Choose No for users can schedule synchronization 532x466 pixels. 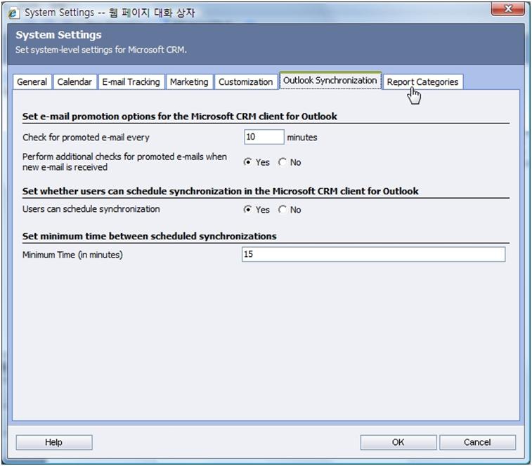click(x=283, y=210)
